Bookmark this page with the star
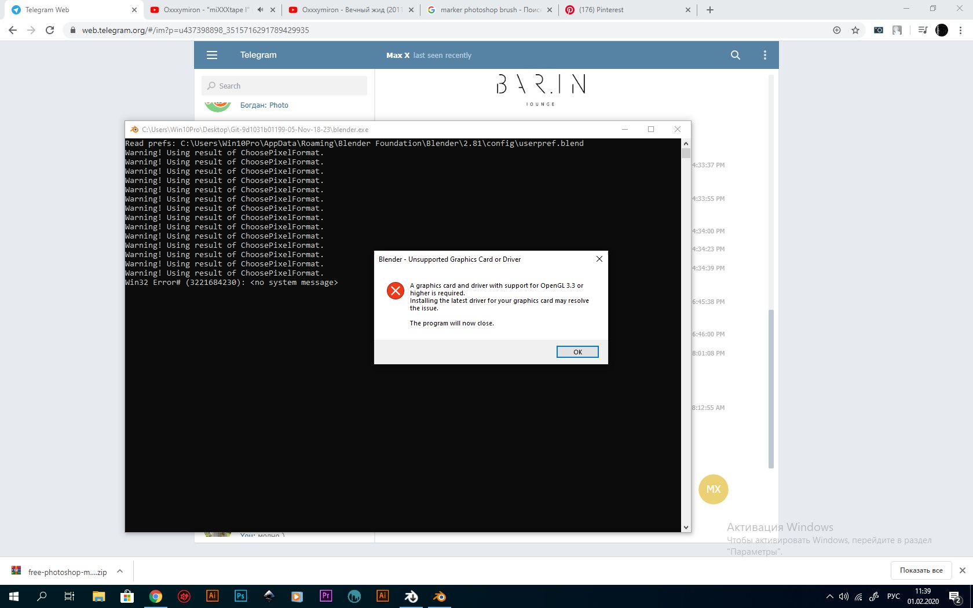The height and width of the screenshot is (608, 973). point(855,30)
